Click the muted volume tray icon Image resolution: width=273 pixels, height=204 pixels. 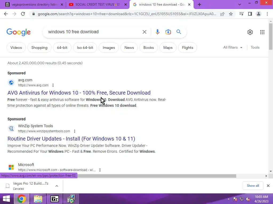coord(248,199)
